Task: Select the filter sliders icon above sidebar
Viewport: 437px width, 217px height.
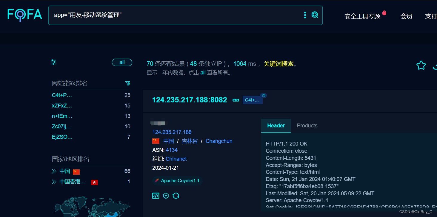Action: pos(53,62)
